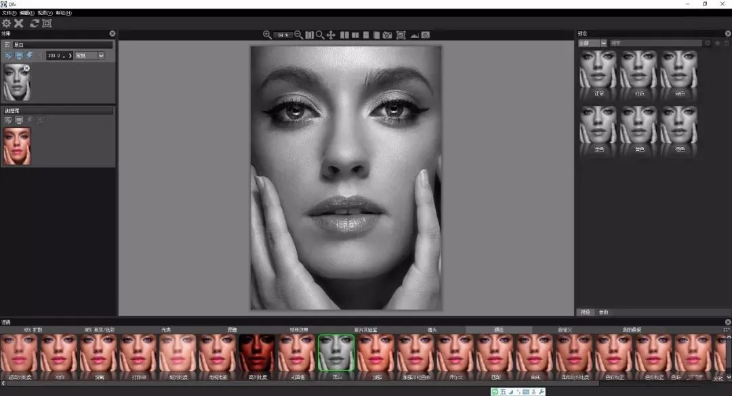732x396 pixels.
Task: Click the two-column icon right of zoom-out
Action: [x=310, y=35]
